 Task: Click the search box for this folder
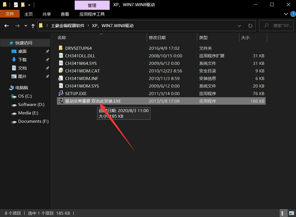276,26
